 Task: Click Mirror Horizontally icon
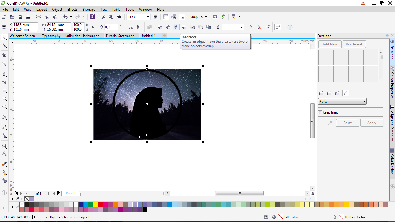131,27
